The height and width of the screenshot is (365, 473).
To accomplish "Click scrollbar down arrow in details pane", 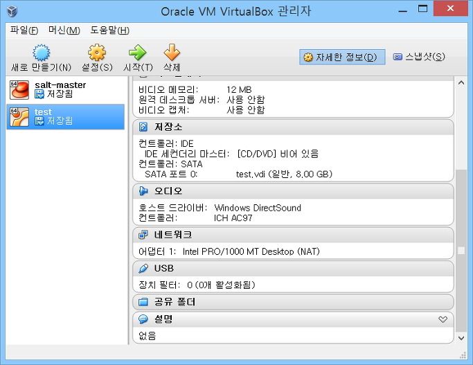I will 461,338.
